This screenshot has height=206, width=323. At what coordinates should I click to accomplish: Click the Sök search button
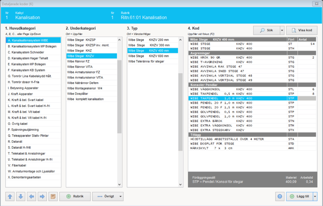(267, 30)
